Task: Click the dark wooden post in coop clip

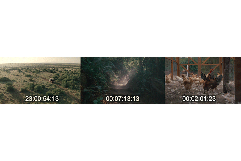Action: [x=226, y=75]
